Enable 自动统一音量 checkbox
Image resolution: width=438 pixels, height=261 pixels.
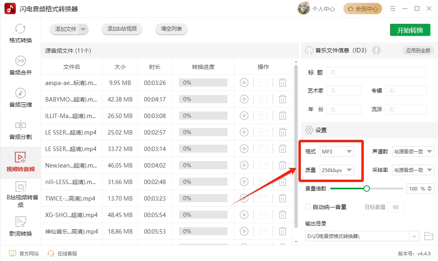[308, 207]
